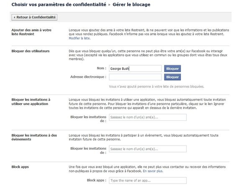Click the Bloquer des utilisateurs heading
The width and height of the screenshot is (251, 189).
pyautogui.click(x=31, y=51)
